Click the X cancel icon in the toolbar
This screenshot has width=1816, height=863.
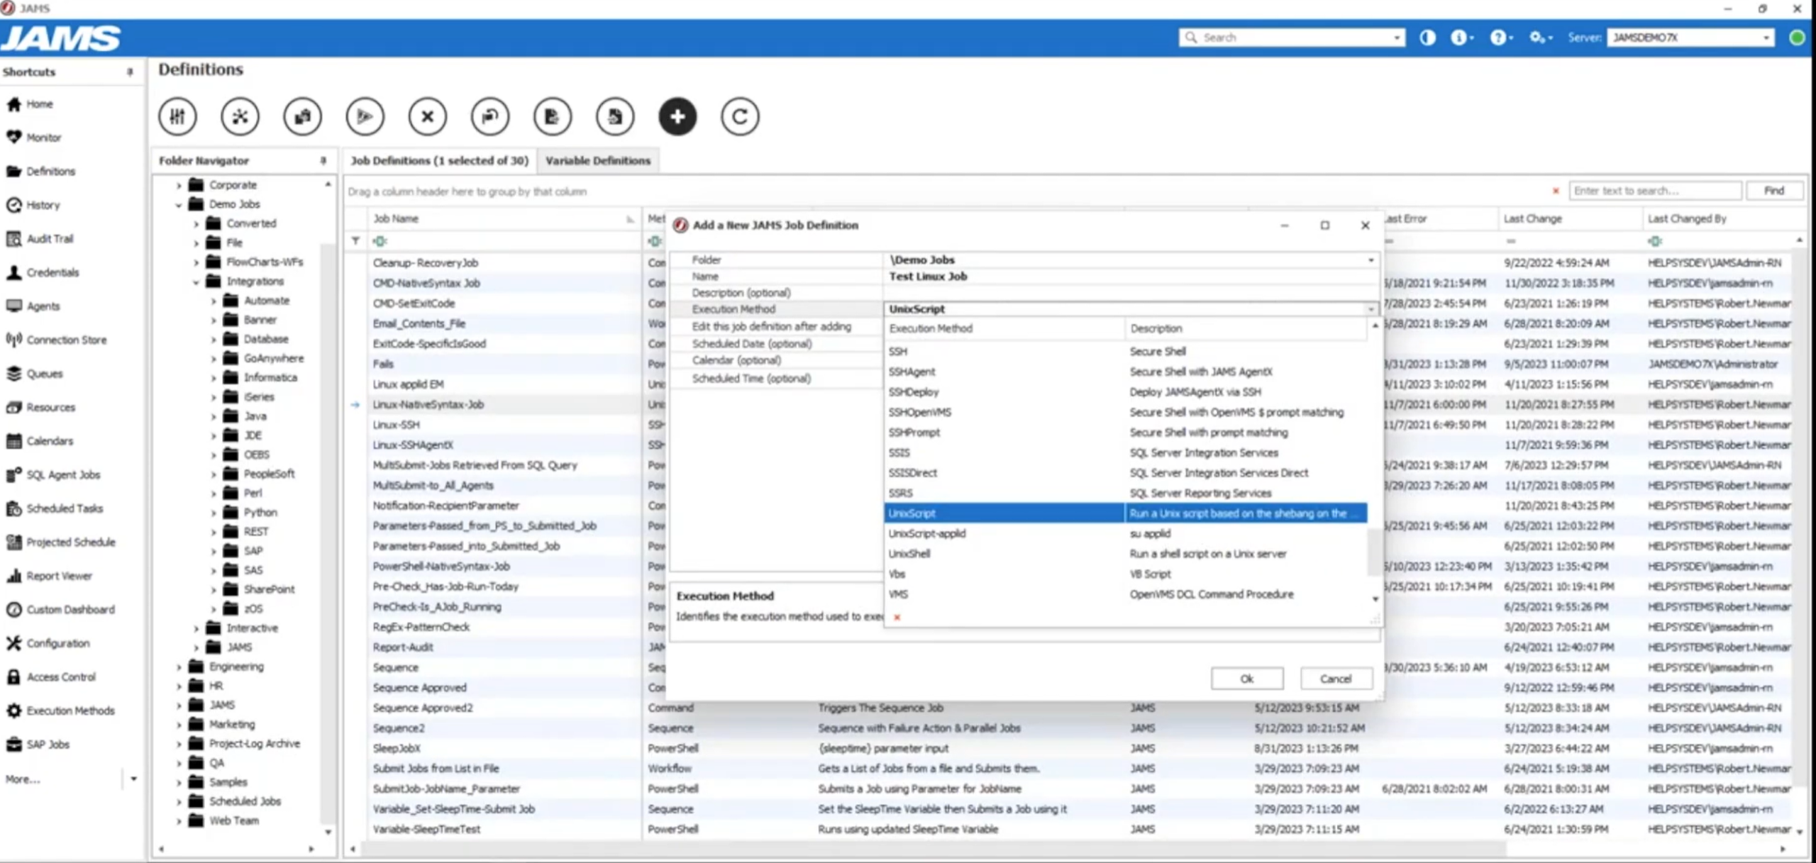[427, 117]
